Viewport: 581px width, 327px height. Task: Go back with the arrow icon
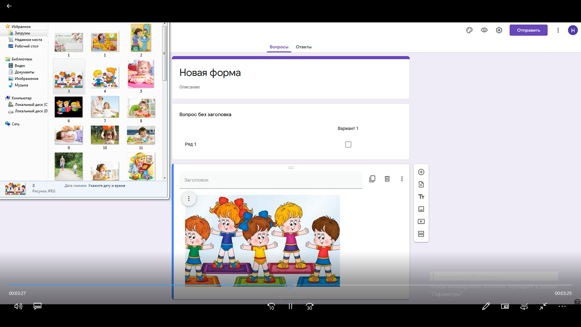[x=9, y=6]
